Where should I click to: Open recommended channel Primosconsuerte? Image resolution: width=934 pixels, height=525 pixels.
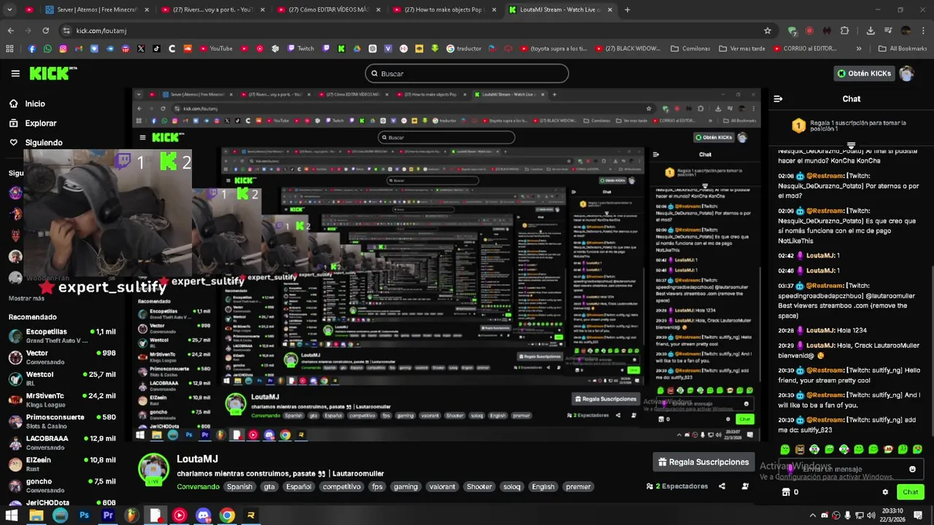pyautogui.click(x=62, y=421)
